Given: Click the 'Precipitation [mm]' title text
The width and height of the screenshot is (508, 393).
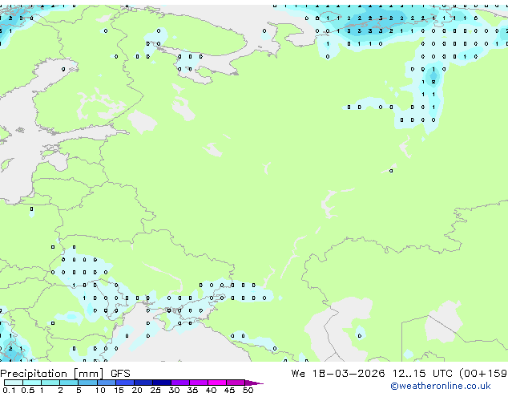Looking at the screenshot, I should (52, 374).
